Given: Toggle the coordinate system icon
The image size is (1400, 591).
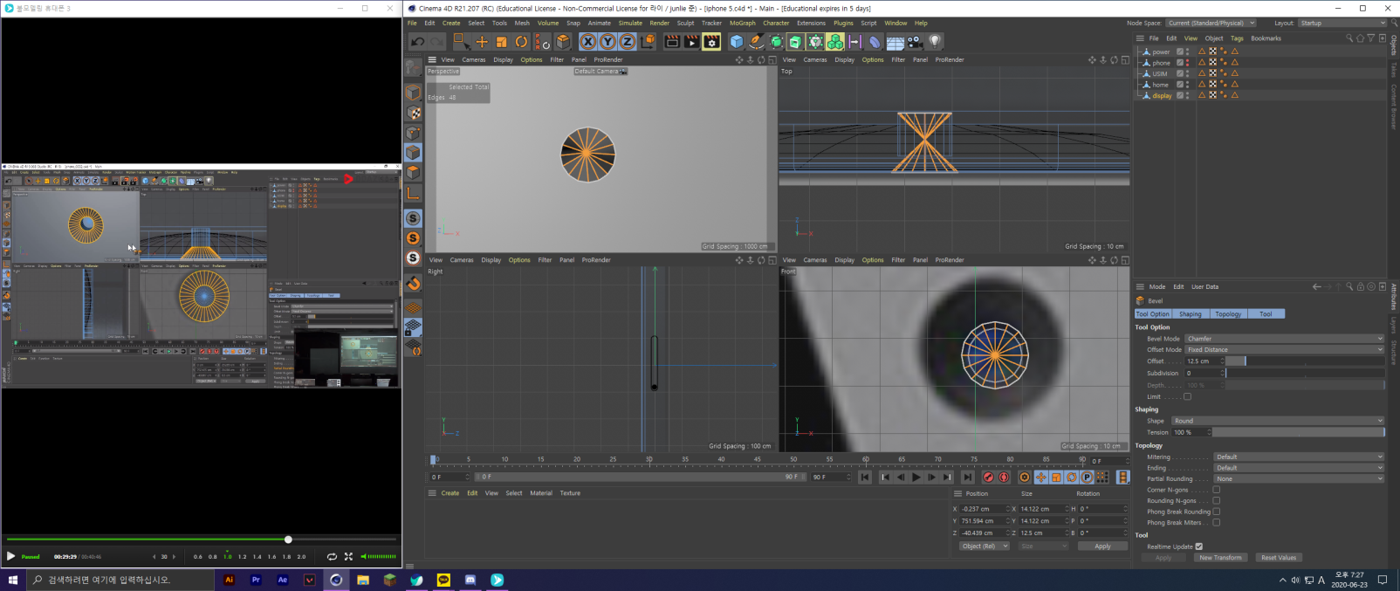Looking at the screenshot, I should tap(648, 41).
